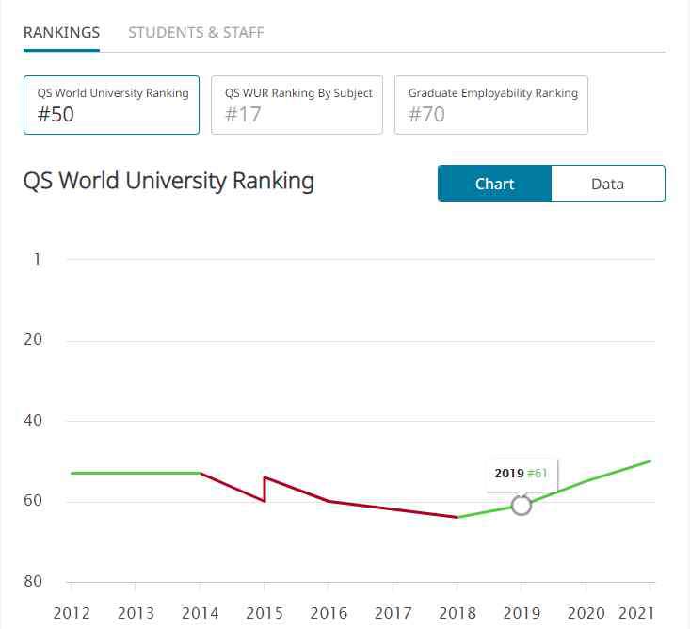
Task: Switch to Chart view
Action: (x=494, y=183)
